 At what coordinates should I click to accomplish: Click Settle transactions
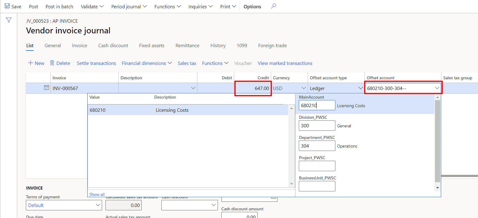(96, 63)
